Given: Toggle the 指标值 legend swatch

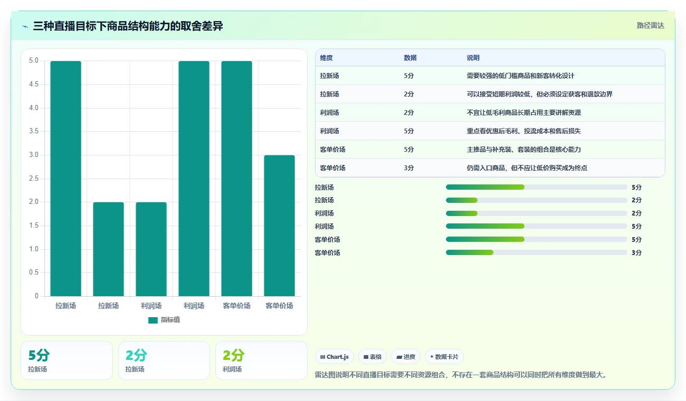Looking at the screenshot, I should point(153,320).
